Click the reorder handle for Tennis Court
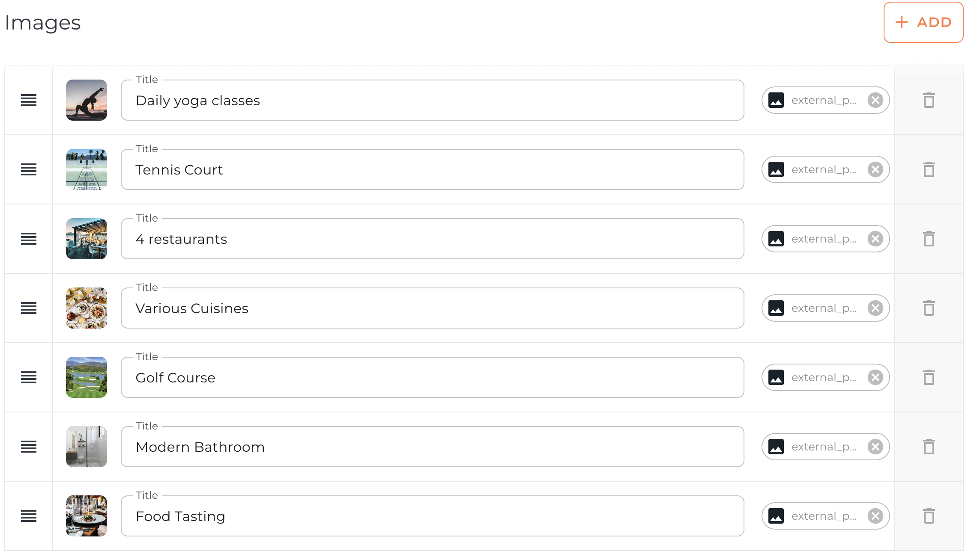The image size is (968, 551). pos(29,170)
